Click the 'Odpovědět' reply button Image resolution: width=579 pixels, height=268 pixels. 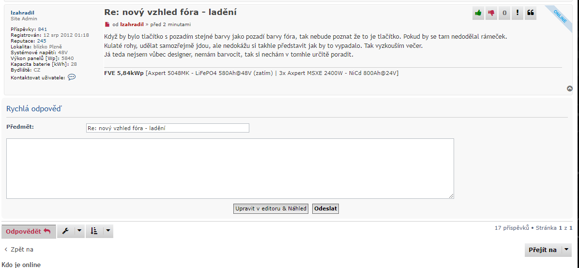click(29, 231)
